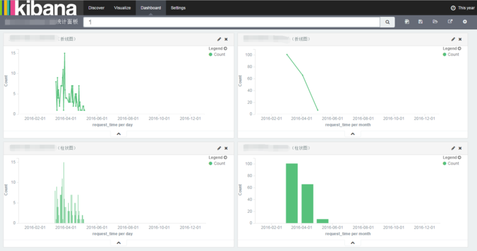
Task: Click 'request_time per day' label on top-left chart
Action: (112, 124)
